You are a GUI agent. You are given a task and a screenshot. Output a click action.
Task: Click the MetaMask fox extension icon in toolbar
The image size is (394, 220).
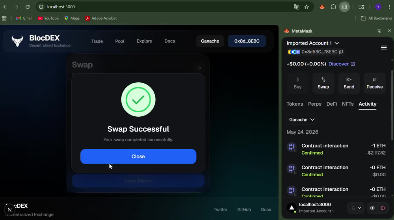[x=322, y=7]
